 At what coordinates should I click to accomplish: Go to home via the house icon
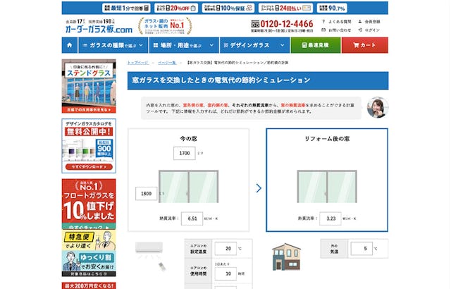pos(69,45)
